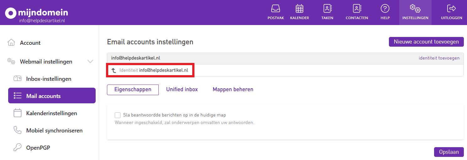Enable 'Sla beantwoordde berichten op' checkbox
Image resolution: width=467 pixels, height=160 pixels.
(118, 115)
